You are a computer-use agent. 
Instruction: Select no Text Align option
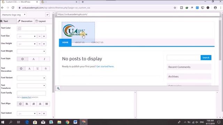(x=20, y=104)
